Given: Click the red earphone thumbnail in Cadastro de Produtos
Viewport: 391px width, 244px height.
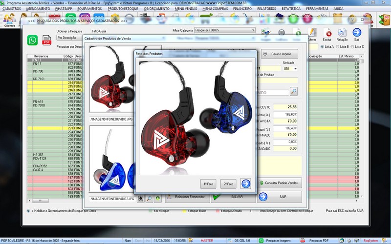Looking at the screenshot, I should coord(112,79).
